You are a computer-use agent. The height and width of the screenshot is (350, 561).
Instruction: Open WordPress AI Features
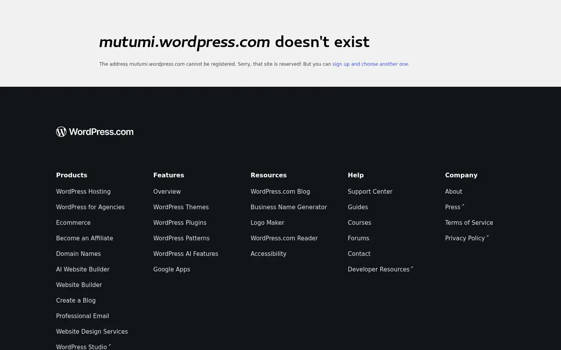pyautogui.click(x=186, y=254)
